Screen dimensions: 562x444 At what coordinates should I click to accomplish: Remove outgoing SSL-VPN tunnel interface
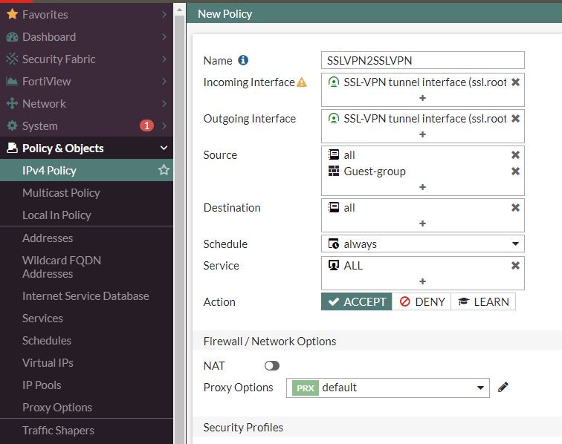(515, 119)
